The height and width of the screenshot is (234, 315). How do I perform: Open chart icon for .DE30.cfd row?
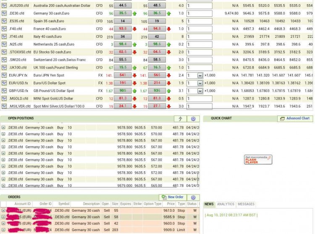pos(4,13)
